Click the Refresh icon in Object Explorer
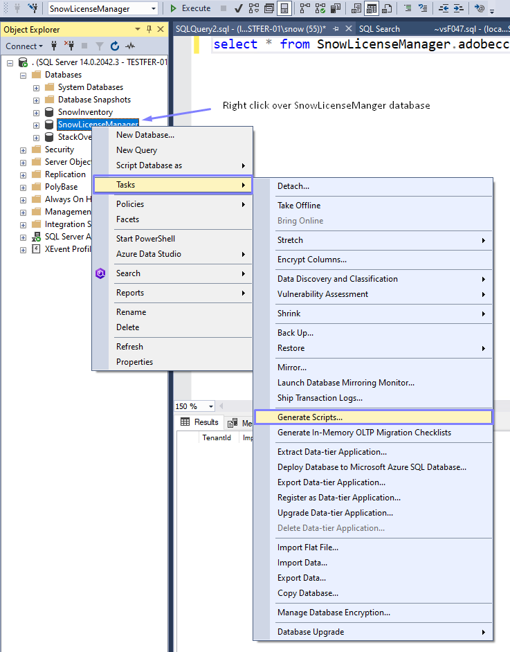 coord(115,46)
